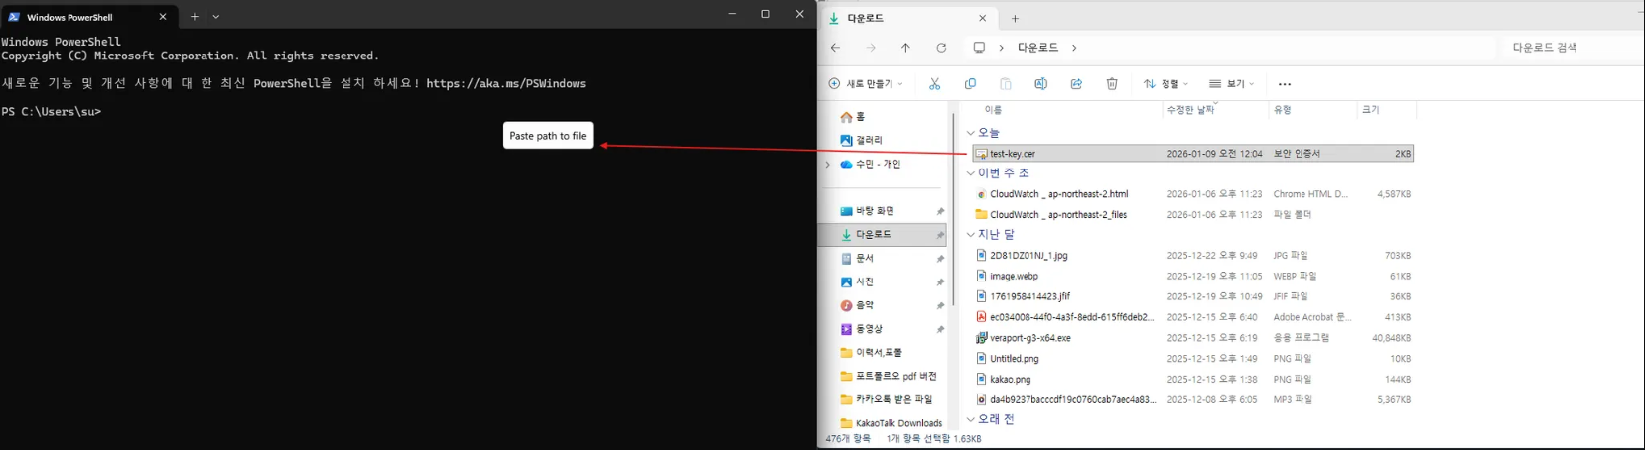Open the 카카오톡 받은 파일 folder shortcut

(887, 400)
